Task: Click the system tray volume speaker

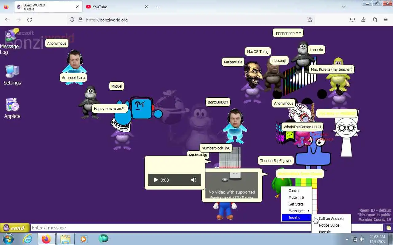Action: 362,239
